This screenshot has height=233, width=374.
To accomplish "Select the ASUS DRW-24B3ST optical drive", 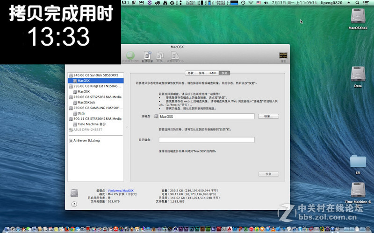I will point(96,130).
